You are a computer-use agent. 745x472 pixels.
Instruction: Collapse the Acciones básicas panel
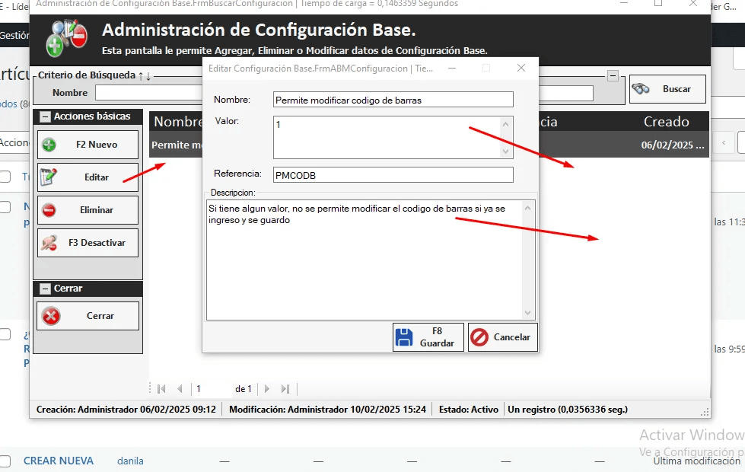[x=45, y=117]
